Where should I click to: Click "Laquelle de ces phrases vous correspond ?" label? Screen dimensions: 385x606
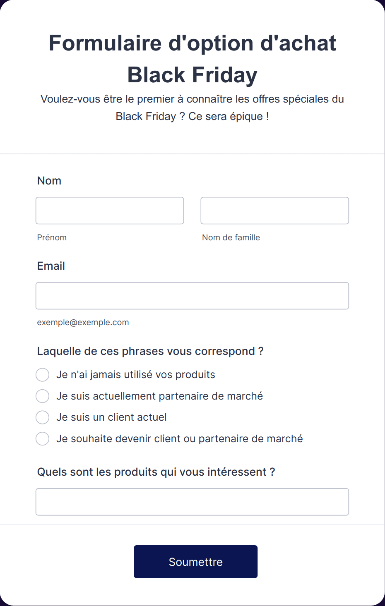[150, 351]
